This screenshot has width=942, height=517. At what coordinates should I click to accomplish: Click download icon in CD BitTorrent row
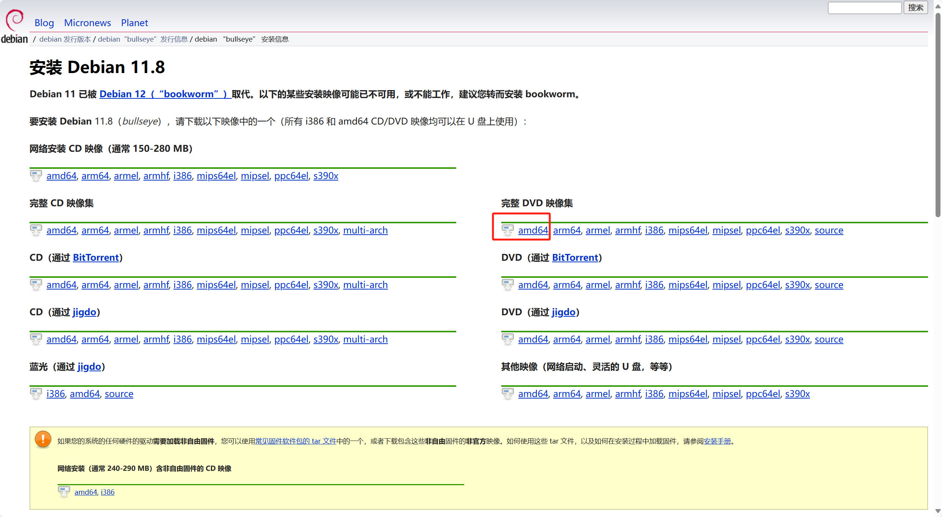pos(36,285)
